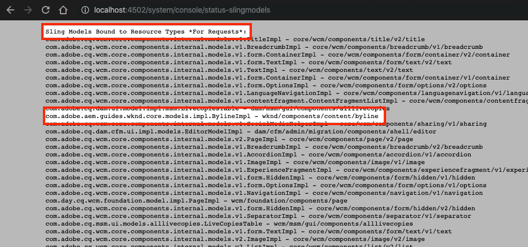Go forward using the browser forward arrow

[28, 10]
